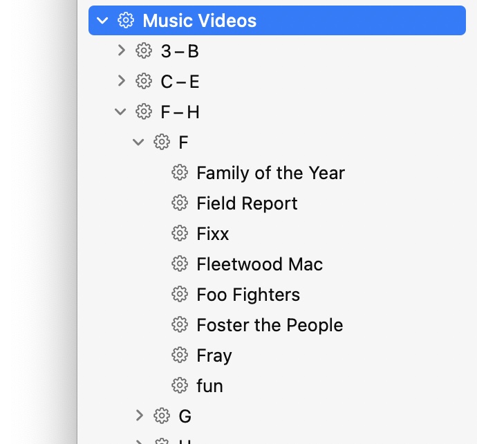The image size is (477, 444).
Task: Select the Fleetwood Mac item
Action: pos(259,264)
